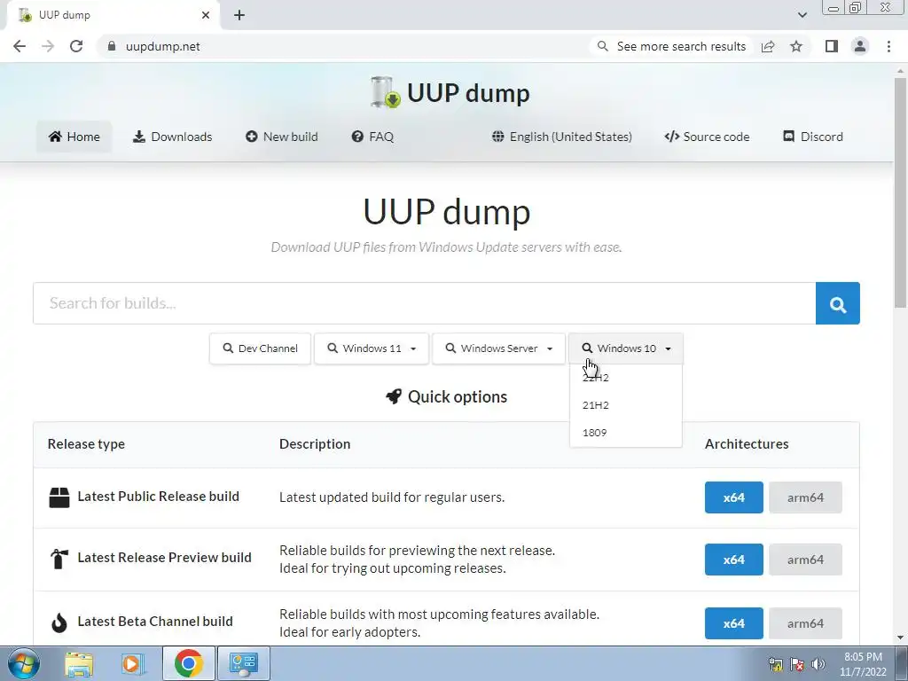
Task: Choose x64 for Latest Public Release build
Action: (x=733, y=497)
